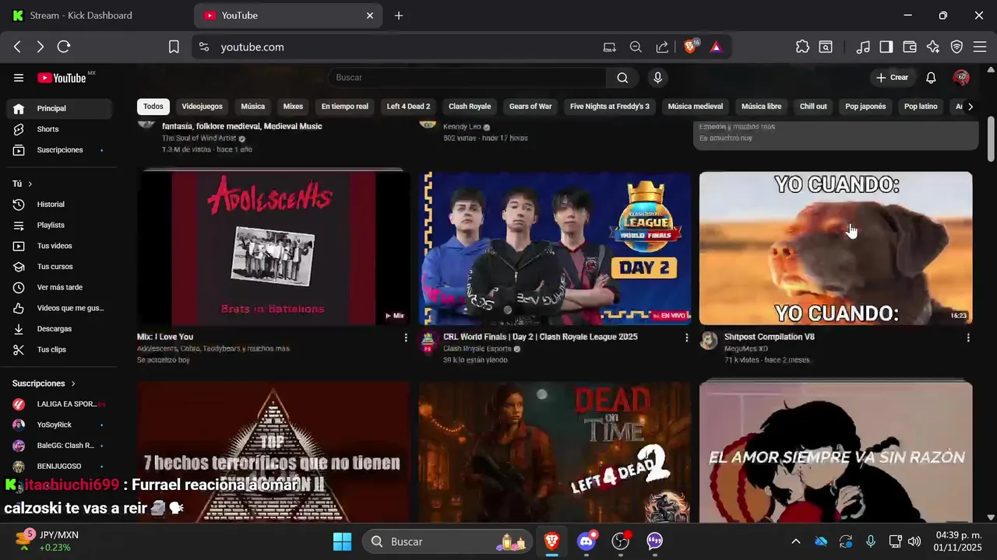Select Five Nights at Freddy's 3 chip
This screenshot has height=560, width=997.
tap(610, 107)
